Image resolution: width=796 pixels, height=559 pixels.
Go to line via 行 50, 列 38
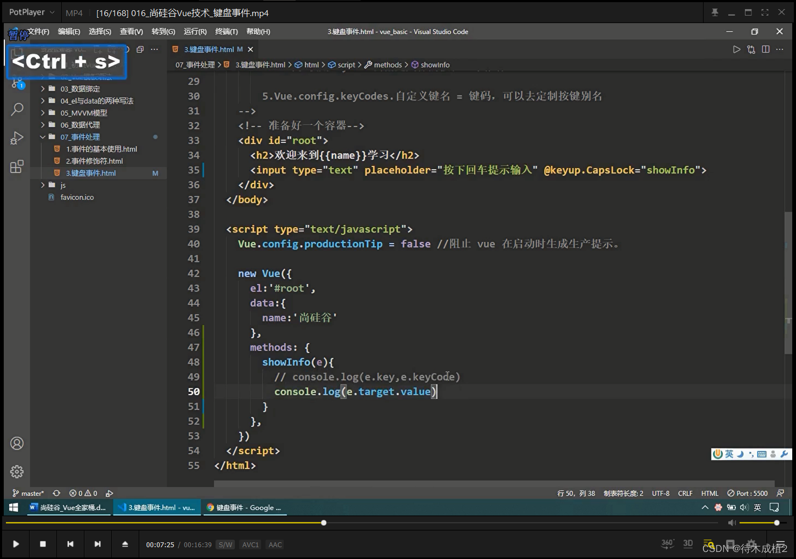(576, 493)
